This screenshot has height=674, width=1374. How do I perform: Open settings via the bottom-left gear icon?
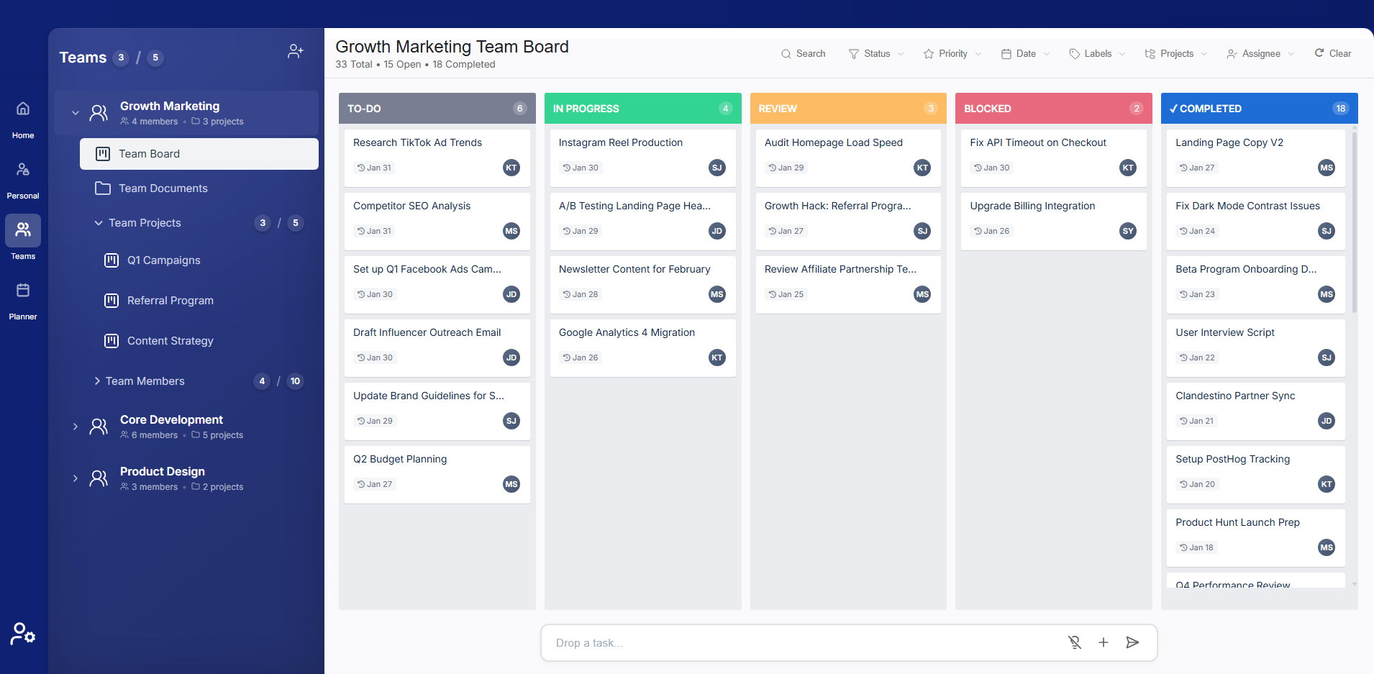pyautogui.click(x=22, y=634)
